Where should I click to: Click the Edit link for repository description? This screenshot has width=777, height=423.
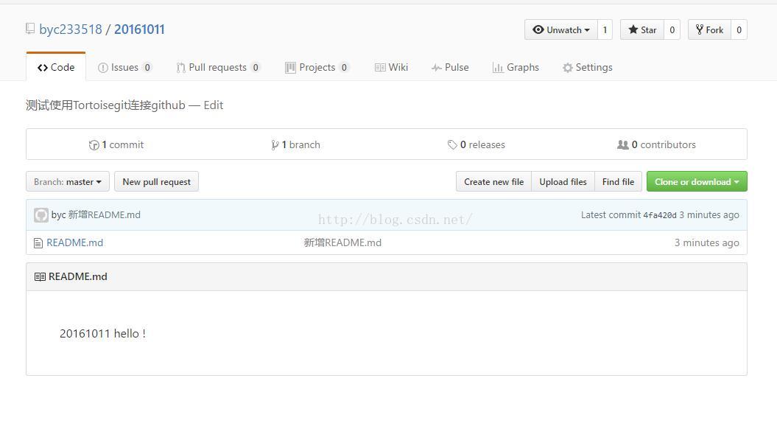(213, 105)
